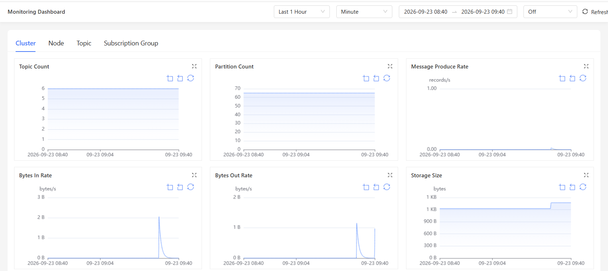Switch to the Node tab
The image size is (608, 271).
[56, 43]
